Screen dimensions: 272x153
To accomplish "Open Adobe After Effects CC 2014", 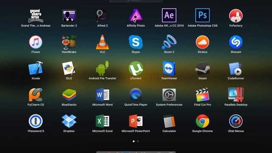I will 169,15.
